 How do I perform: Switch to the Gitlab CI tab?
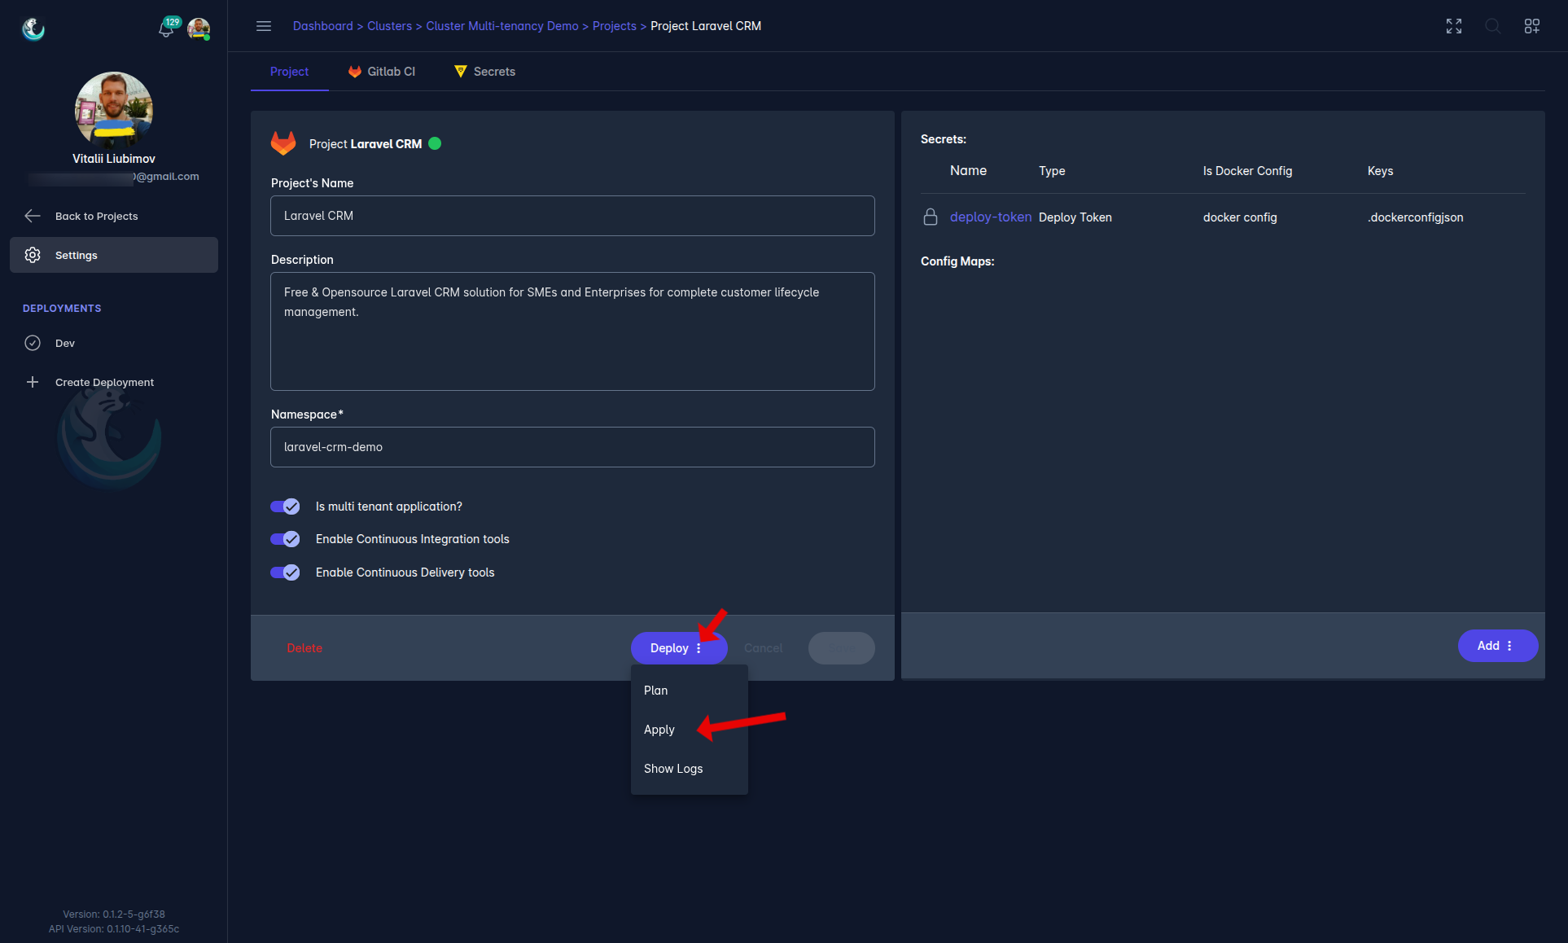pyautogui.click(x=381, y=72)
